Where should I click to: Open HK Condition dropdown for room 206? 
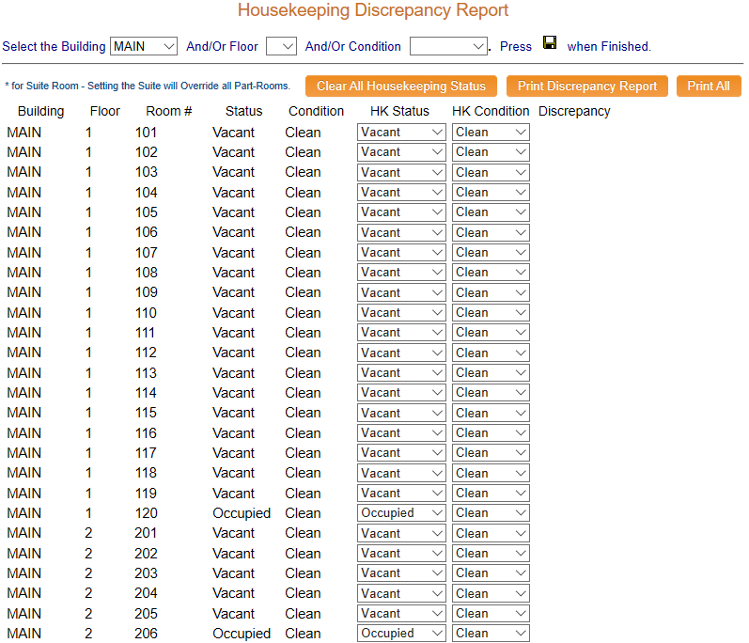(491, 634)
